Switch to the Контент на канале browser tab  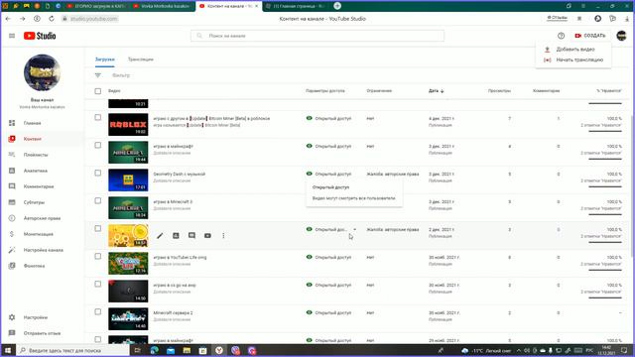229,6
